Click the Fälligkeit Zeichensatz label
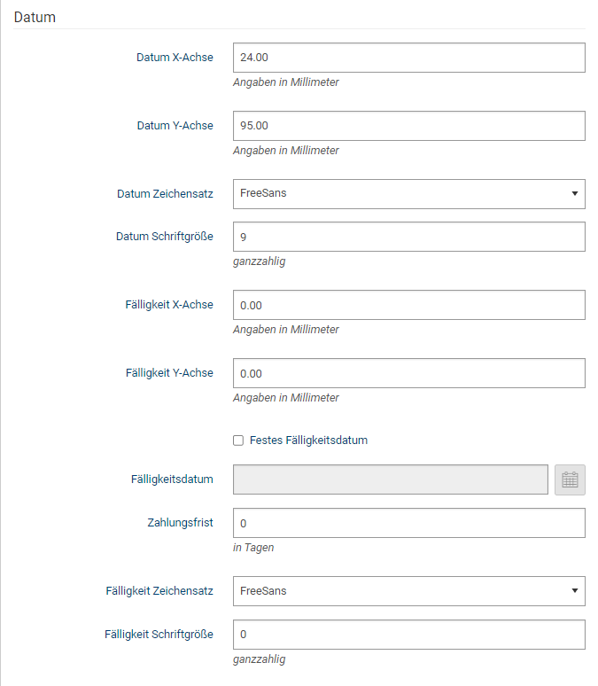 tap(159, 590)
